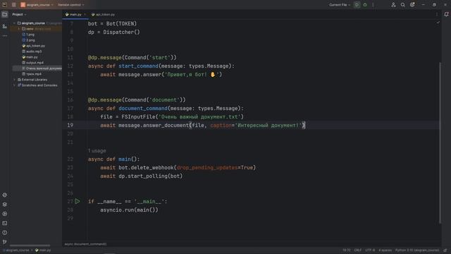Open '4 spaces' indent settings
Viewport: 451px width, 254px height.
click(x=385, y=250)
